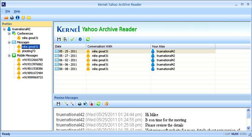Click the print icon in the main toolbar
Image resolution: width=252 pixels, height=137 pixels.
pyautogui.click(x=12, y=18)
